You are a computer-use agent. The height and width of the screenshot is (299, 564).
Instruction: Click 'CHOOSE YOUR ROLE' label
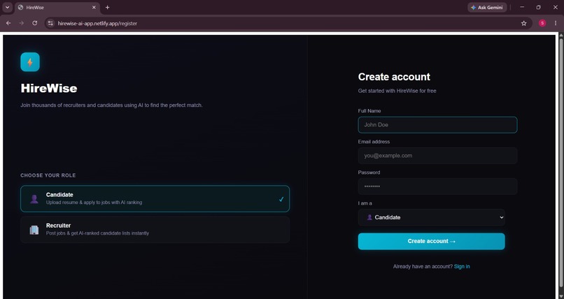coord(48,175)
